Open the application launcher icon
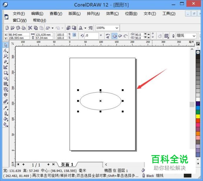The image size is (203, 181). click(x=81, y=28)
